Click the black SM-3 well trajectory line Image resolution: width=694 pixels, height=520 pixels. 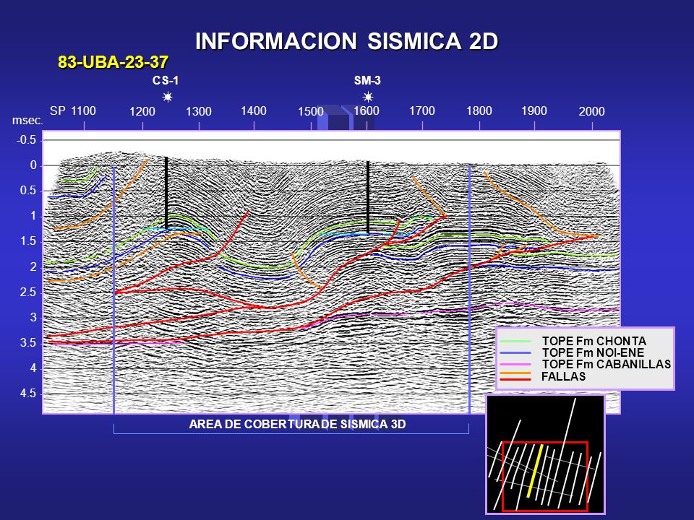(368, 197)
